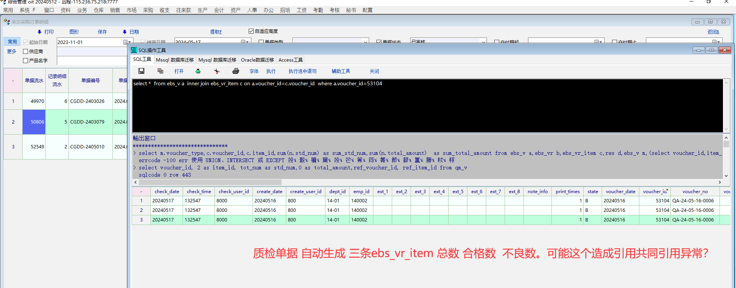The height and width of the screenshot is (288, 736).
Task: Click the green flask icon in SQL toolbar
Action: [x=198, y=71]
